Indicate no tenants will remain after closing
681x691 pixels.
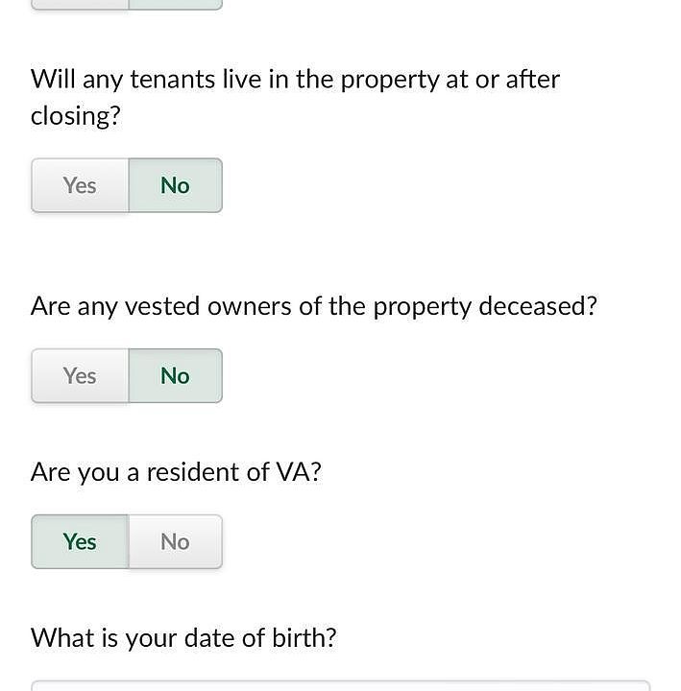pos(175,185)
